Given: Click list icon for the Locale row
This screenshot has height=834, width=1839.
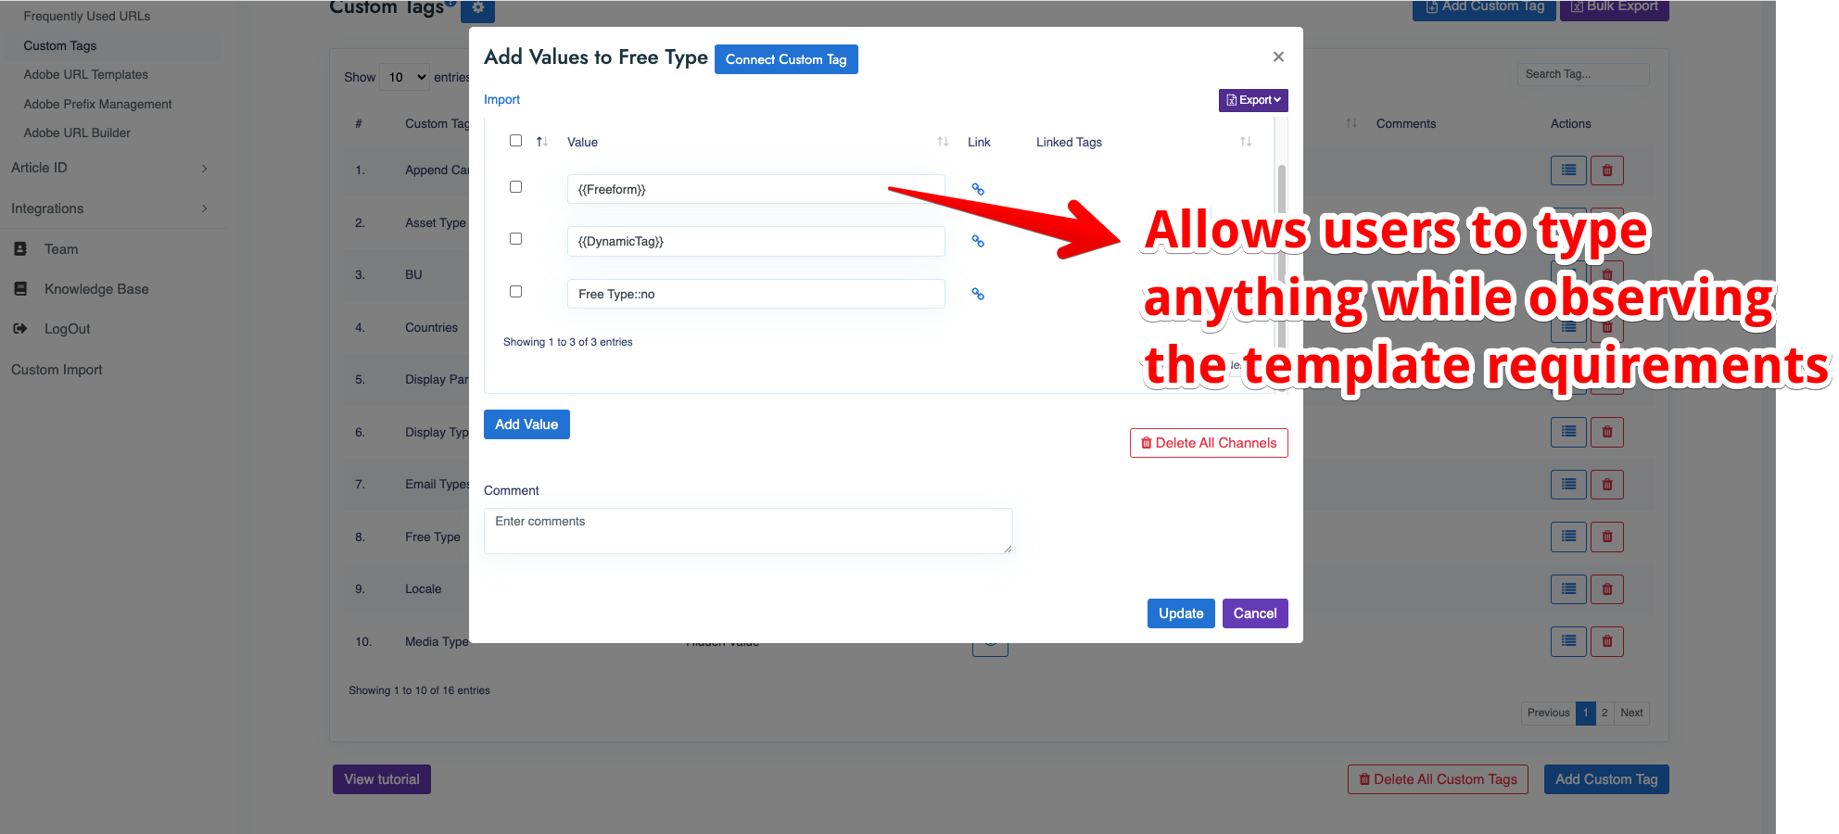Looking at the screenshot, I should (1568, 589).
